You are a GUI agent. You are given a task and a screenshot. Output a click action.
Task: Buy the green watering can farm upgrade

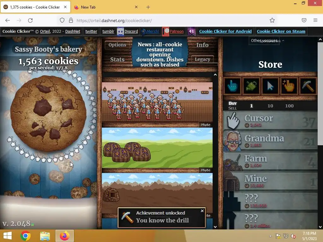(x=251, y=86)
